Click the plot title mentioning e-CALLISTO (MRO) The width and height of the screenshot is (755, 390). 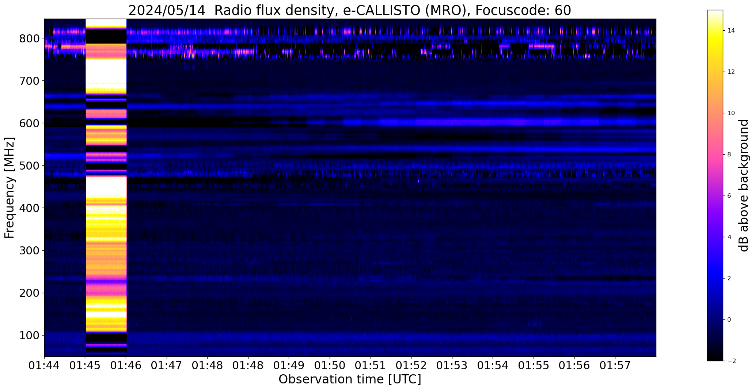350,10
